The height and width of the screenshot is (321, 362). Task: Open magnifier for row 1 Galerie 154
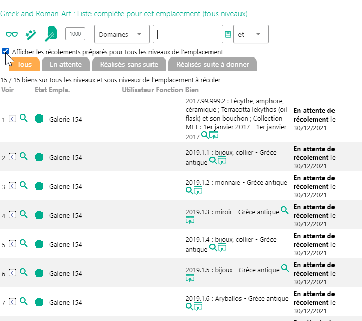pos(23,119)
